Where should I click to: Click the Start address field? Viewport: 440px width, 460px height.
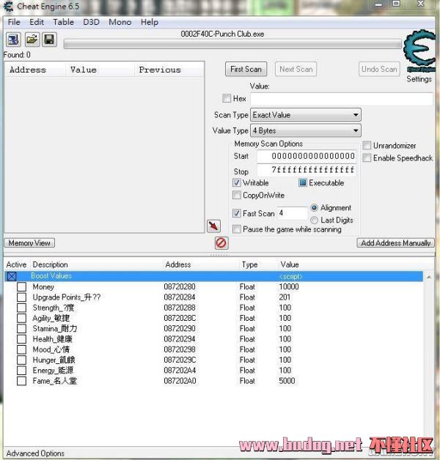(307, 156)
